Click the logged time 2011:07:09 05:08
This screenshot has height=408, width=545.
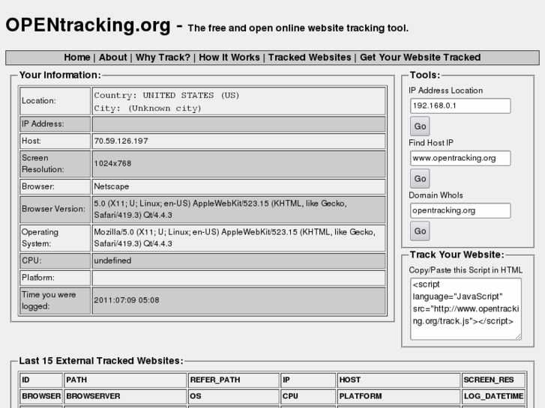127,300
